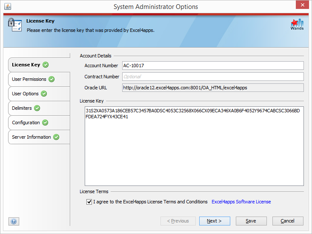
Task: Click the Java icon in title bar
Action: (x=8, y=6)
